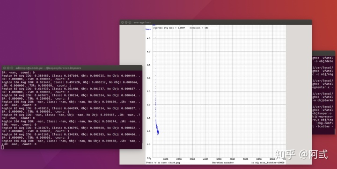Click the 6000 tick on the iteration axis
The width and height of the screenshot is (337, 169).
coord(232,159)
